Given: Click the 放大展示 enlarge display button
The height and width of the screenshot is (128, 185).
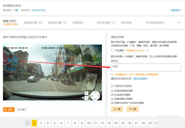Looking at the screenshot, I should (22, 109).
